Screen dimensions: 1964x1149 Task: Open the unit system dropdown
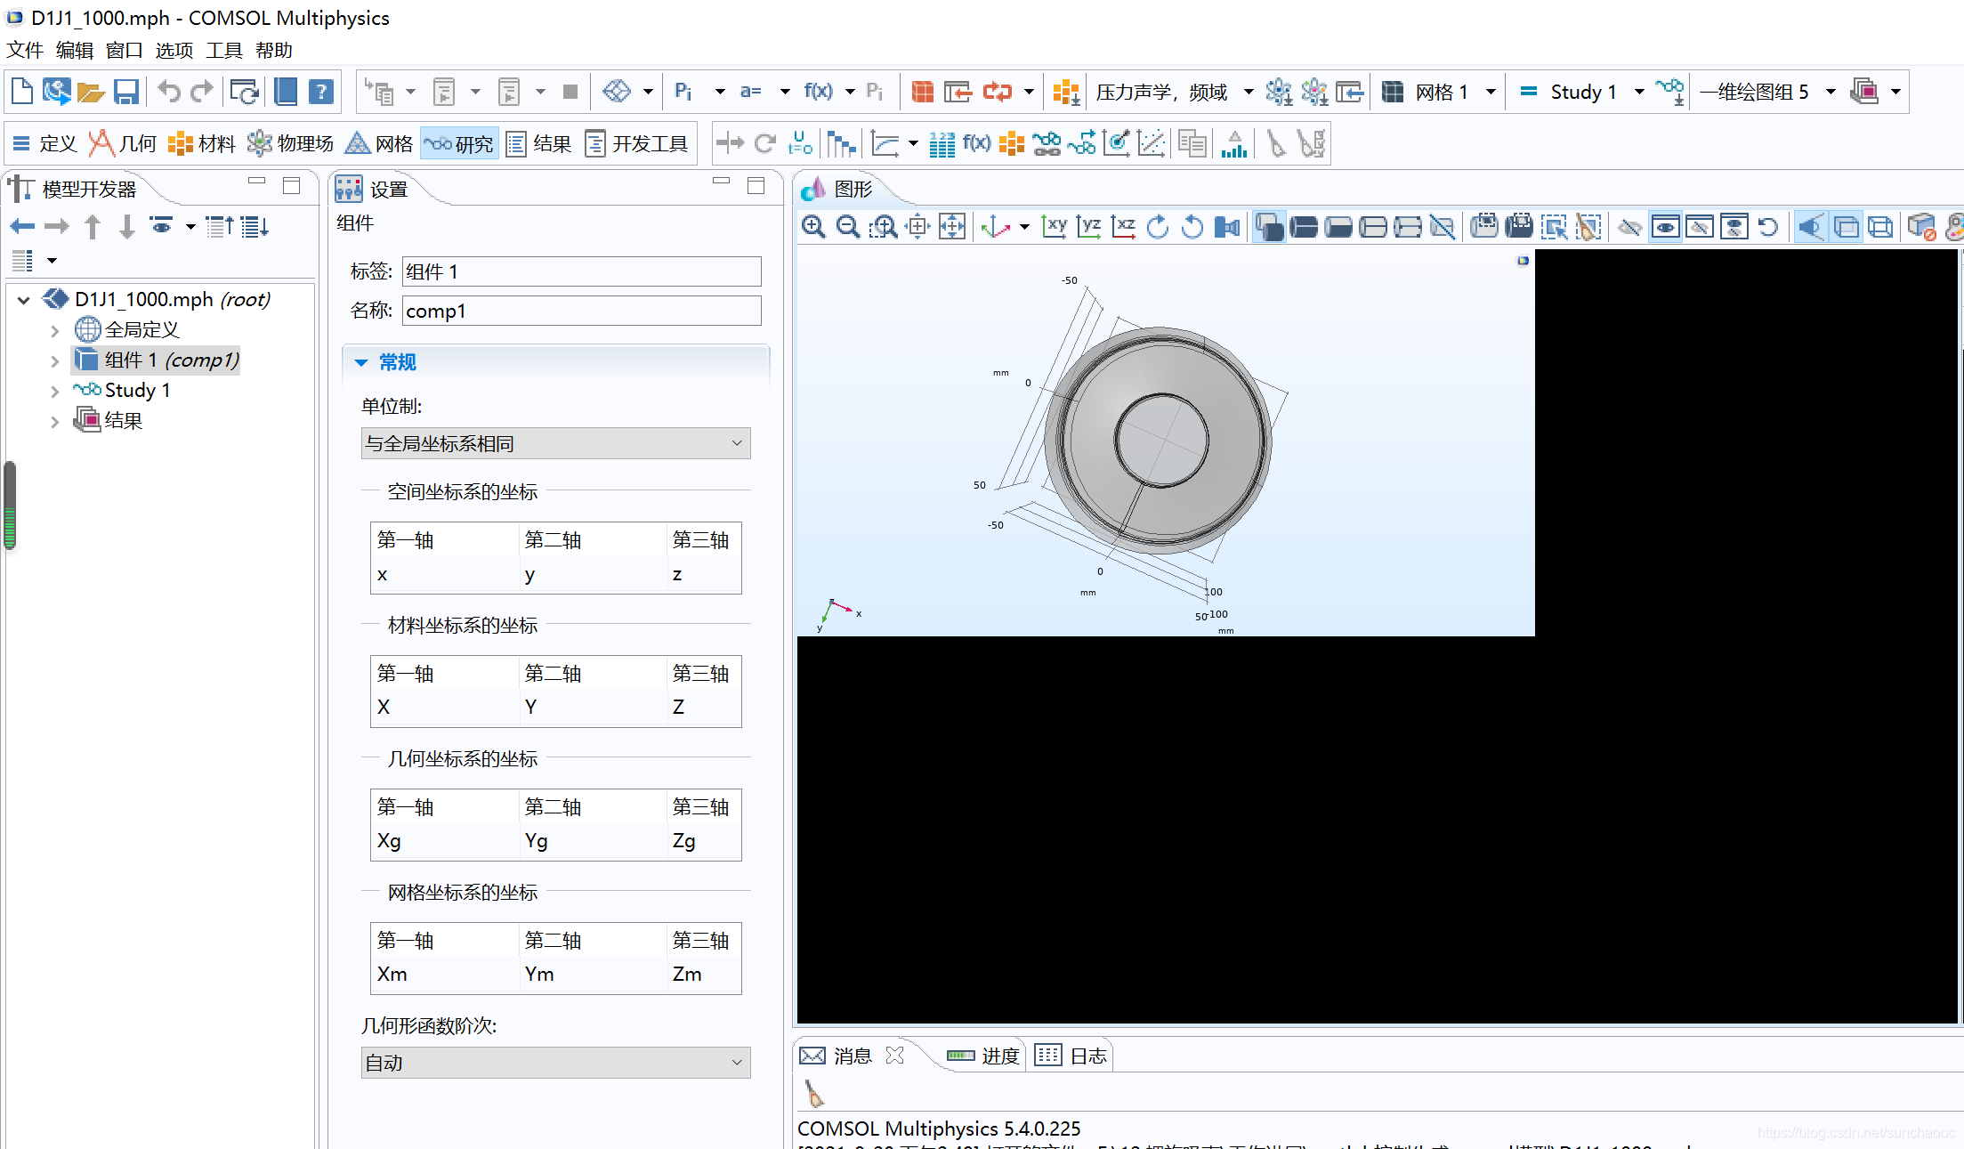coord(555,443)
